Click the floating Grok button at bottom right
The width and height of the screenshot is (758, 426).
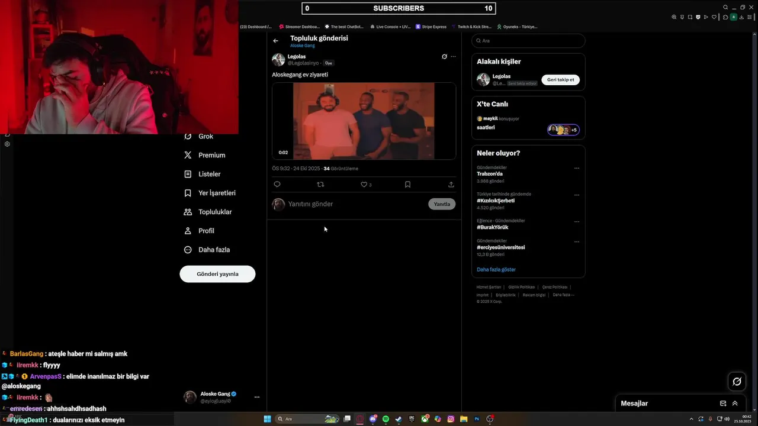tap(737, 382)
